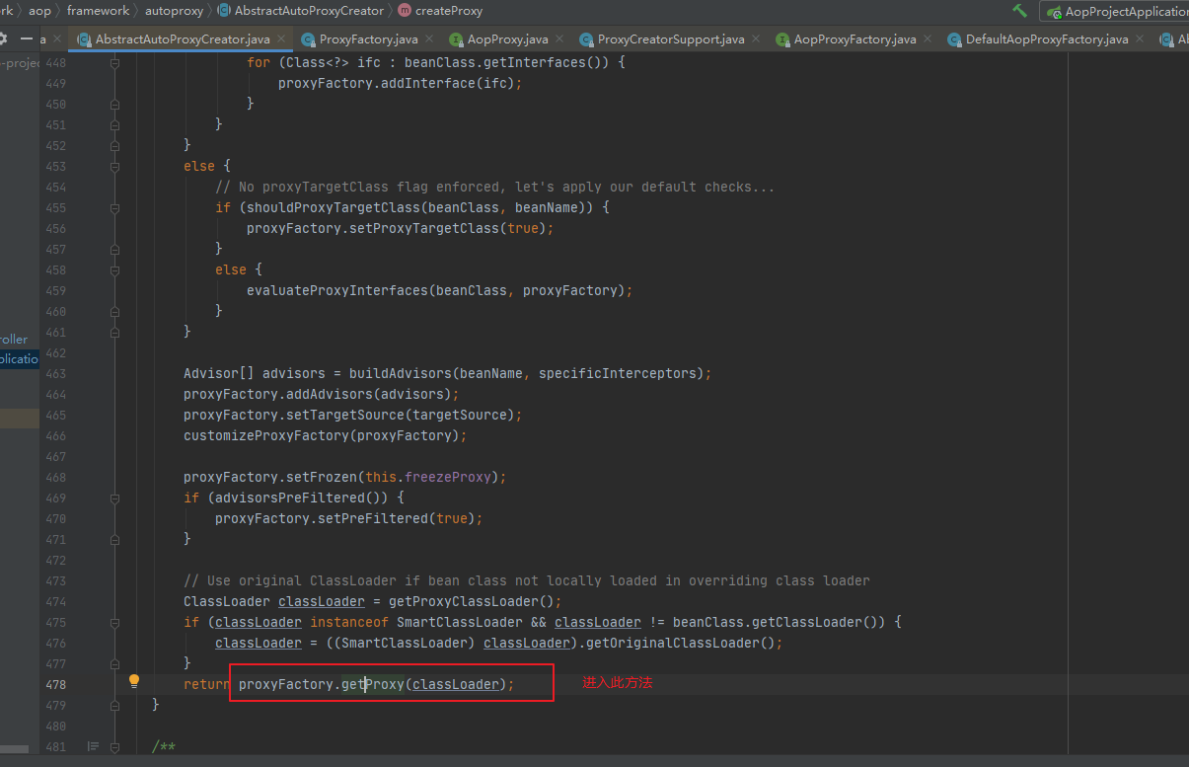The width and height of the screenshot is (1189, 767).
Task: Collapse the Javadoc fold at line 481
Action: pos(115,746)
